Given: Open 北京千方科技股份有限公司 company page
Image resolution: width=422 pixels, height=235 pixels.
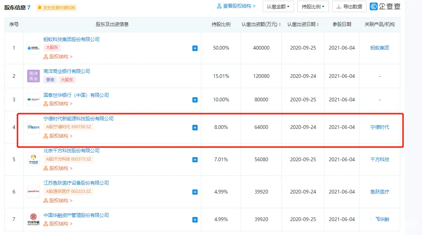Looking at the screenshot, I should pyautogui.click(x=71, y=151).
